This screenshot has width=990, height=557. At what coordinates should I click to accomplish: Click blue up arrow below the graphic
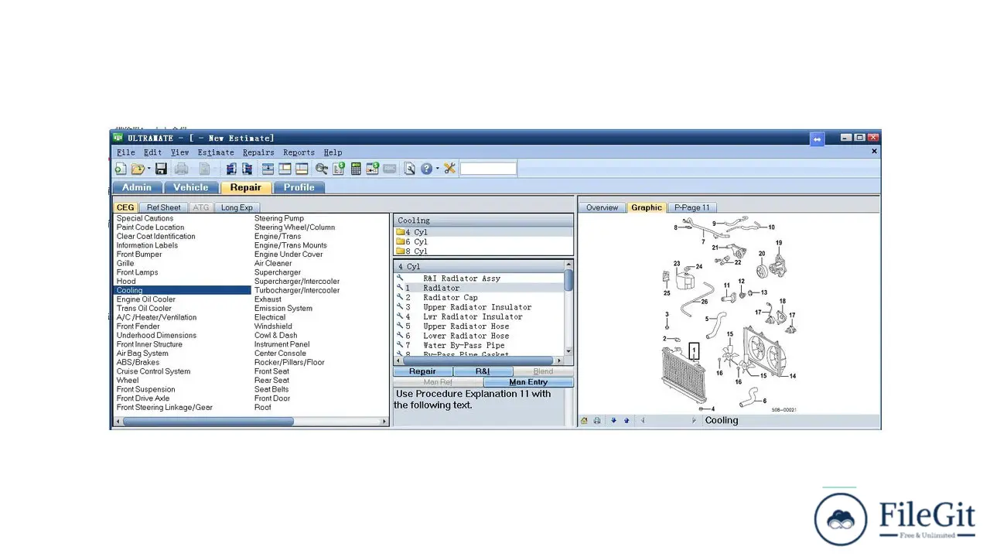(x=626, y=421)
